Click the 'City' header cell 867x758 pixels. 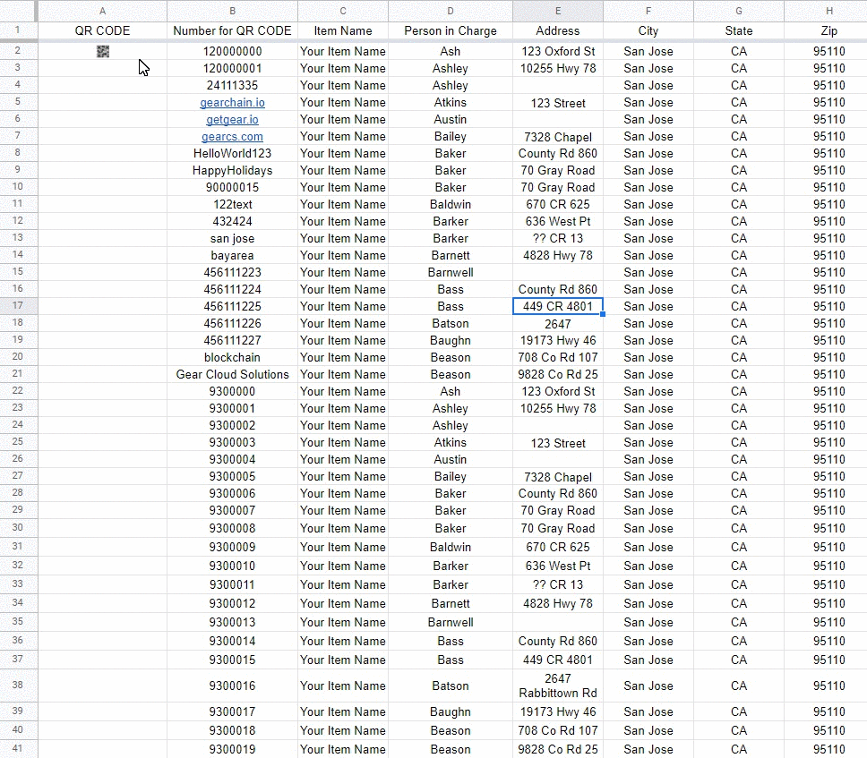point(648,31)
